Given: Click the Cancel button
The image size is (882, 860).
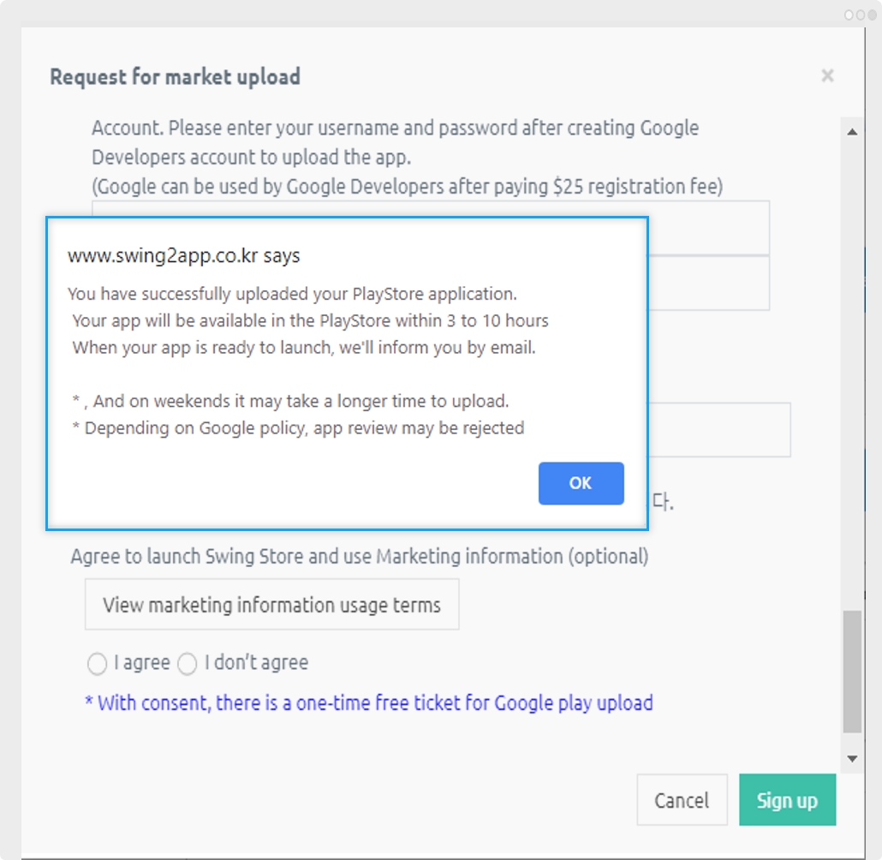Looking at the screenshot, I should click(682, 800).
